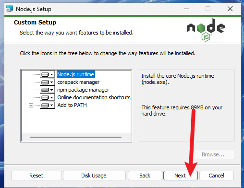Select Online documentation shortcuts tree item
244x188 pixels.
point(94,97)
